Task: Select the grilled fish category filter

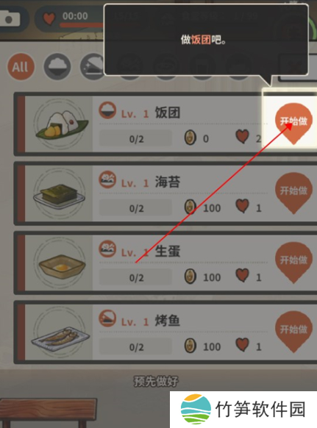Action: (92, 67)
